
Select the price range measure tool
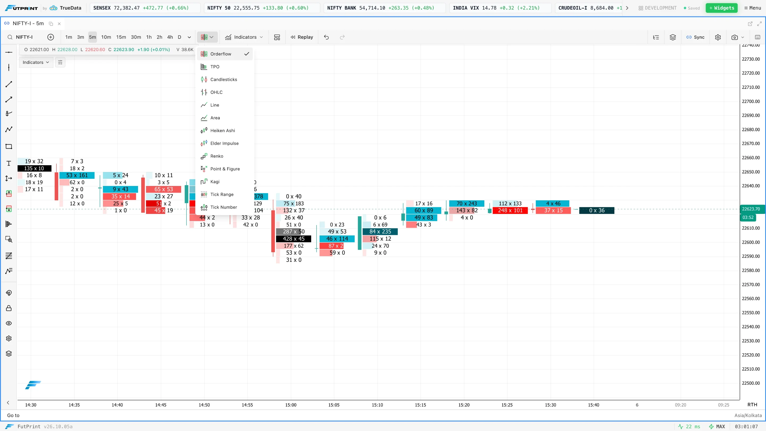tap(9, 179)
